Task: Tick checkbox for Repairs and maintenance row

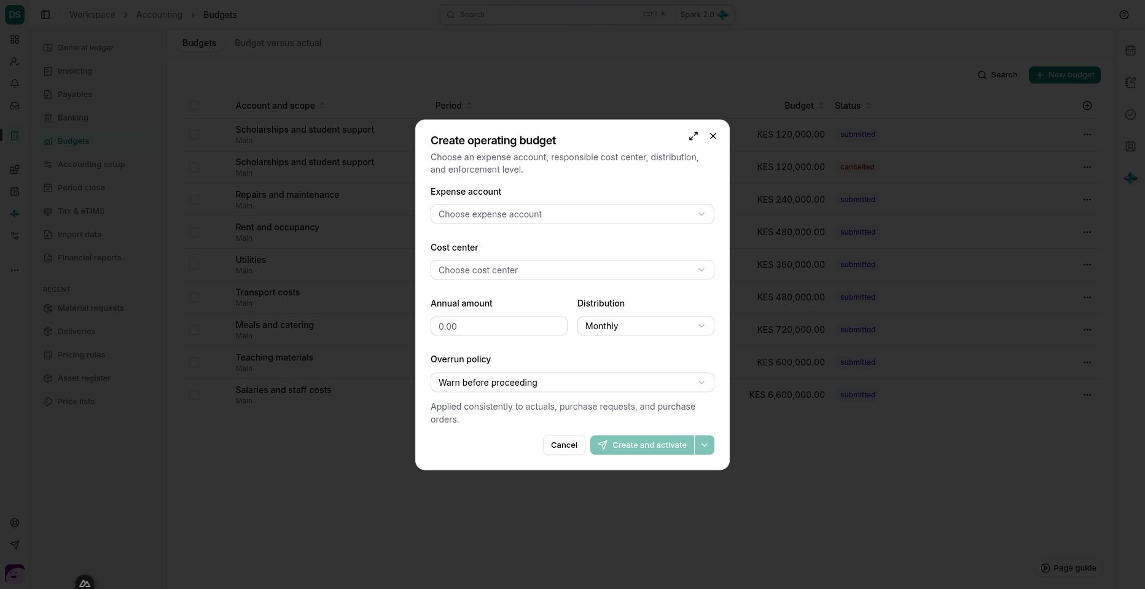Action: pyautogui.click(x=194, y=200)
